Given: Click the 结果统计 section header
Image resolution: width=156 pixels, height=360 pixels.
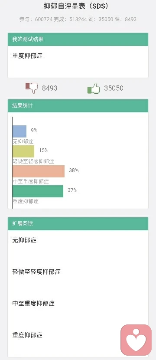Looking at the screenshot, I should coord(78,105).
